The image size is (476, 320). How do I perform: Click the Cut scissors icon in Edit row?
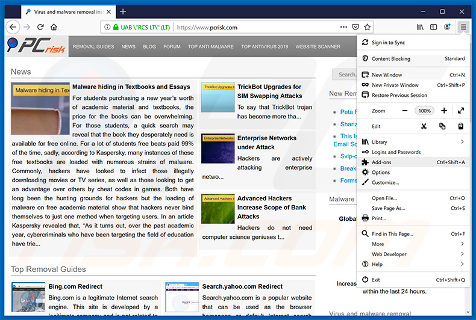[424, 126]
